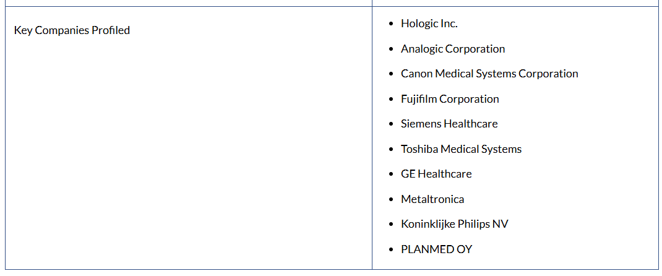Click Canon Medical Systems Corporation entry
This screenshot has width=662, height=276.
tap(489, 74)
